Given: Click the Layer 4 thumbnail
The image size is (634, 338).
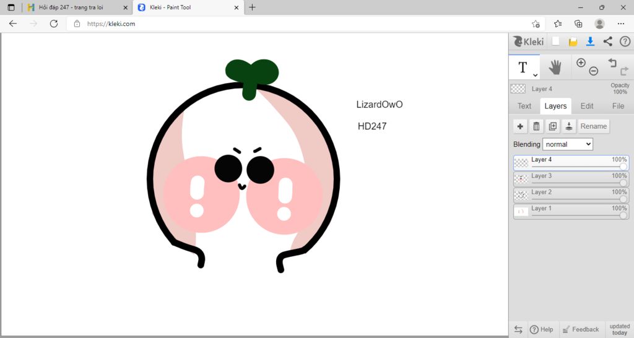Looking at the screenshot, I should pyautogui.click(x=521, y=163).
